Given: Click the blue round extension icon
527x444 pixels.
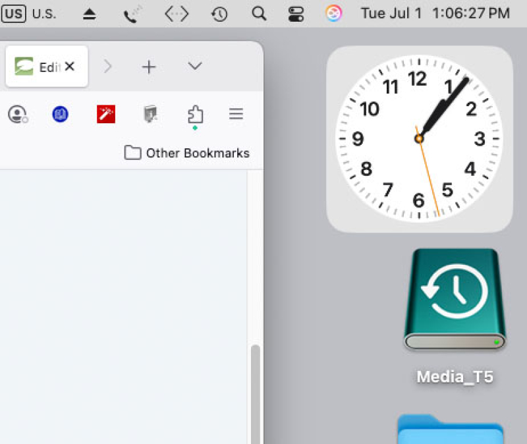Looking at the screenshot, I should click(x=61, y=115).
